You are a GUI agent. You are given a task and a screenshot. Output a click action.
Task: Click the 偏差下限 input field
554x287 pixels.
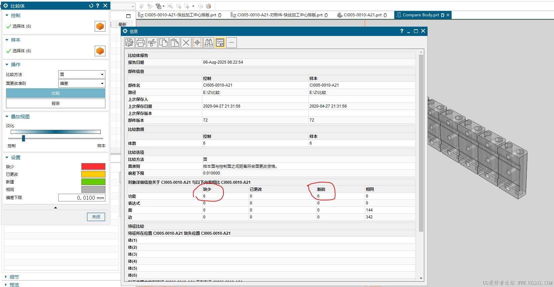(x=82, y=198)
